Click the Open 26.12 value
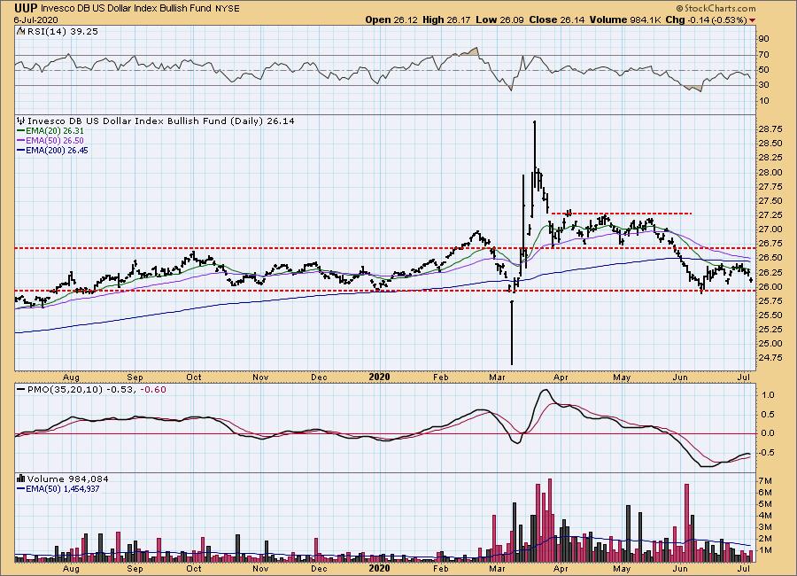This screenshot has height=576, width=797. pyautogui.click(x=391, y=19)
